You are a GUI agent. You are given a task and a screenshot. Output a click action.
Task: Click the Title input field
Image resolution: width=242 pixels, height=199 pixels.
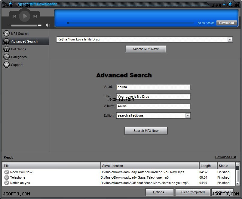[x=153, y=97]
